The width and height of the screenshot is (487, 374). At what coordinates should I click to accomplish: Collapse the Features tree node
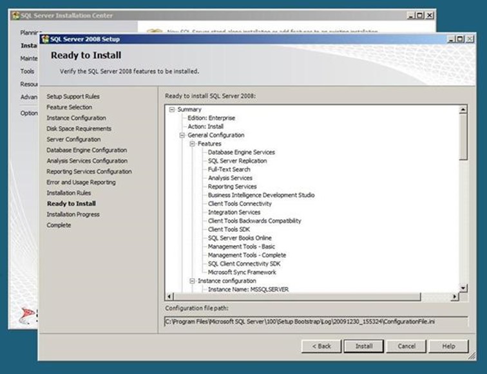192,144
